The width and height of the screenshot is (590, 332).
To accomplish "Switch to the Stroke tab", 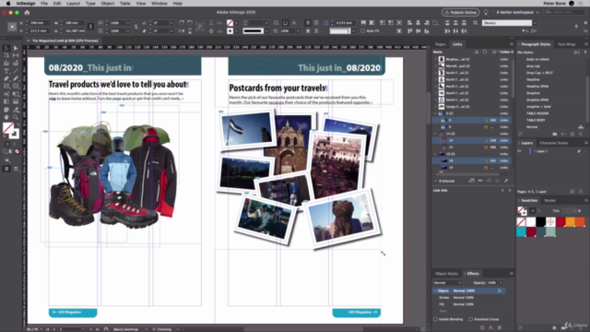I will [549, 201].
